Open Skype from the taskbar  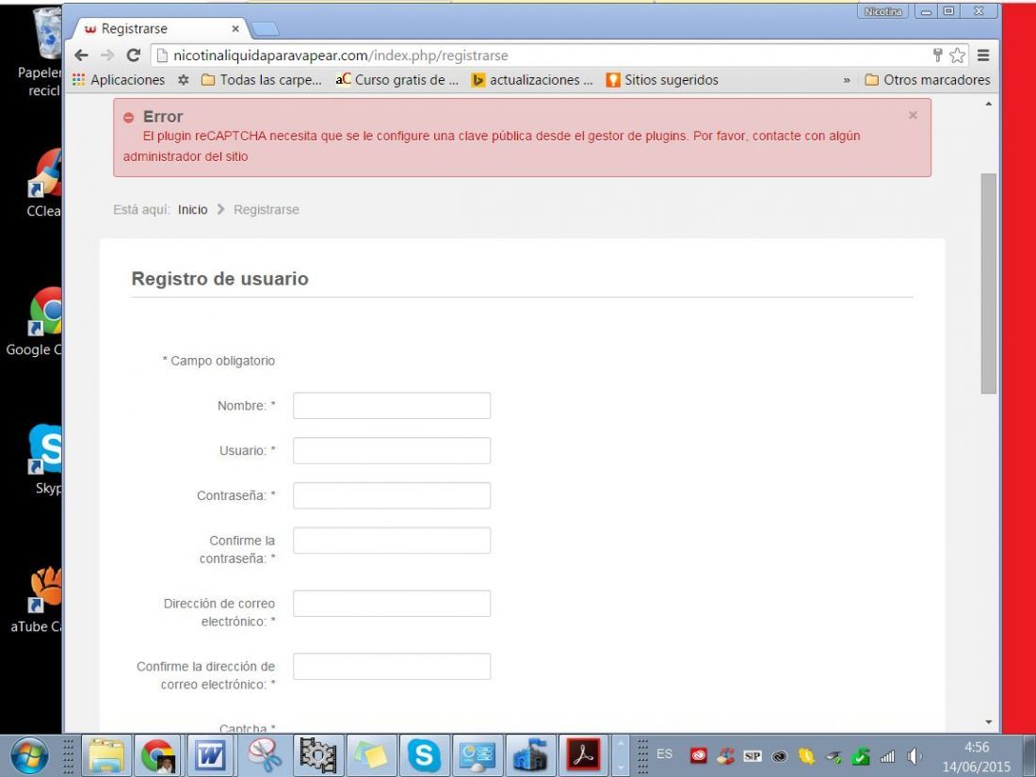coord(424,754)
